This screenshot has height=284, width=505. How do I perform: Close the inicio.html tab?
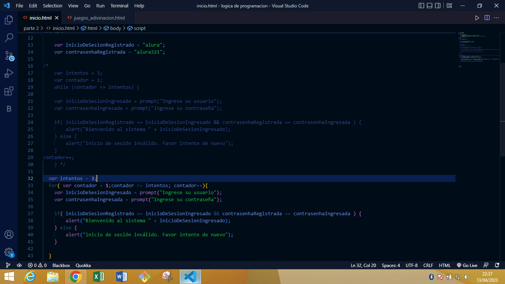click(57, 18)
